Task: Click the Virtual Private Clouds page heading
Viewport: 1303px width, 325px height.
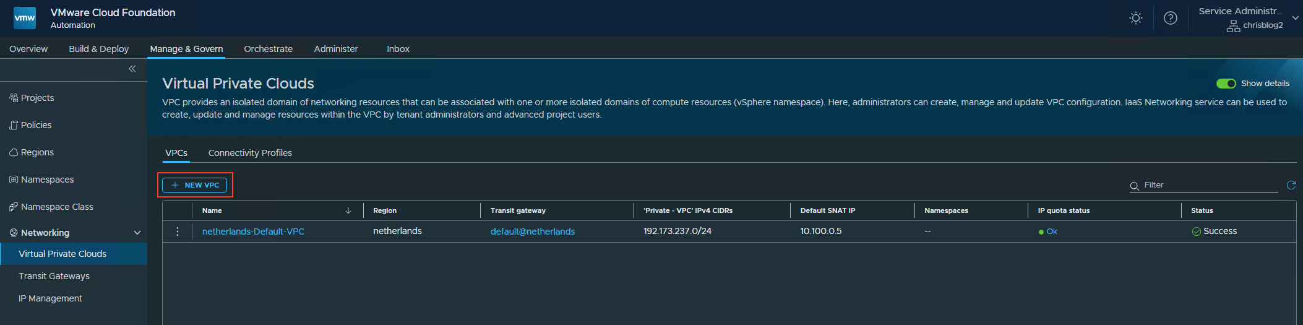Action: point(238,84)
